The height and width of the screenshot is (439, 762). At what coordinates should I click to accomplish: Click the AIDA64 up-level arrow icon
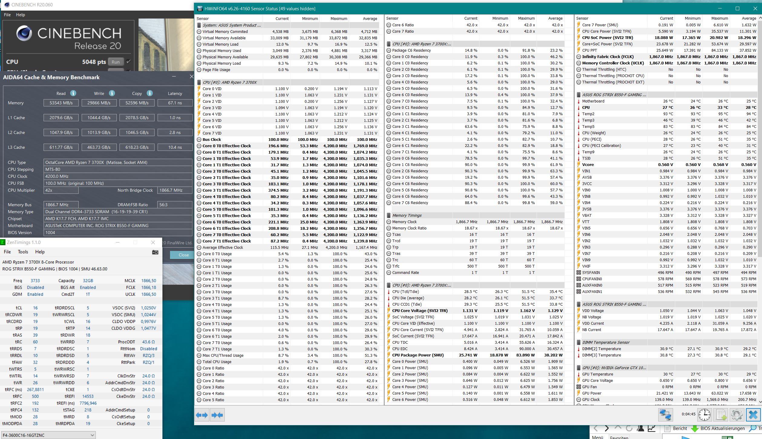[x=618, y=428]
